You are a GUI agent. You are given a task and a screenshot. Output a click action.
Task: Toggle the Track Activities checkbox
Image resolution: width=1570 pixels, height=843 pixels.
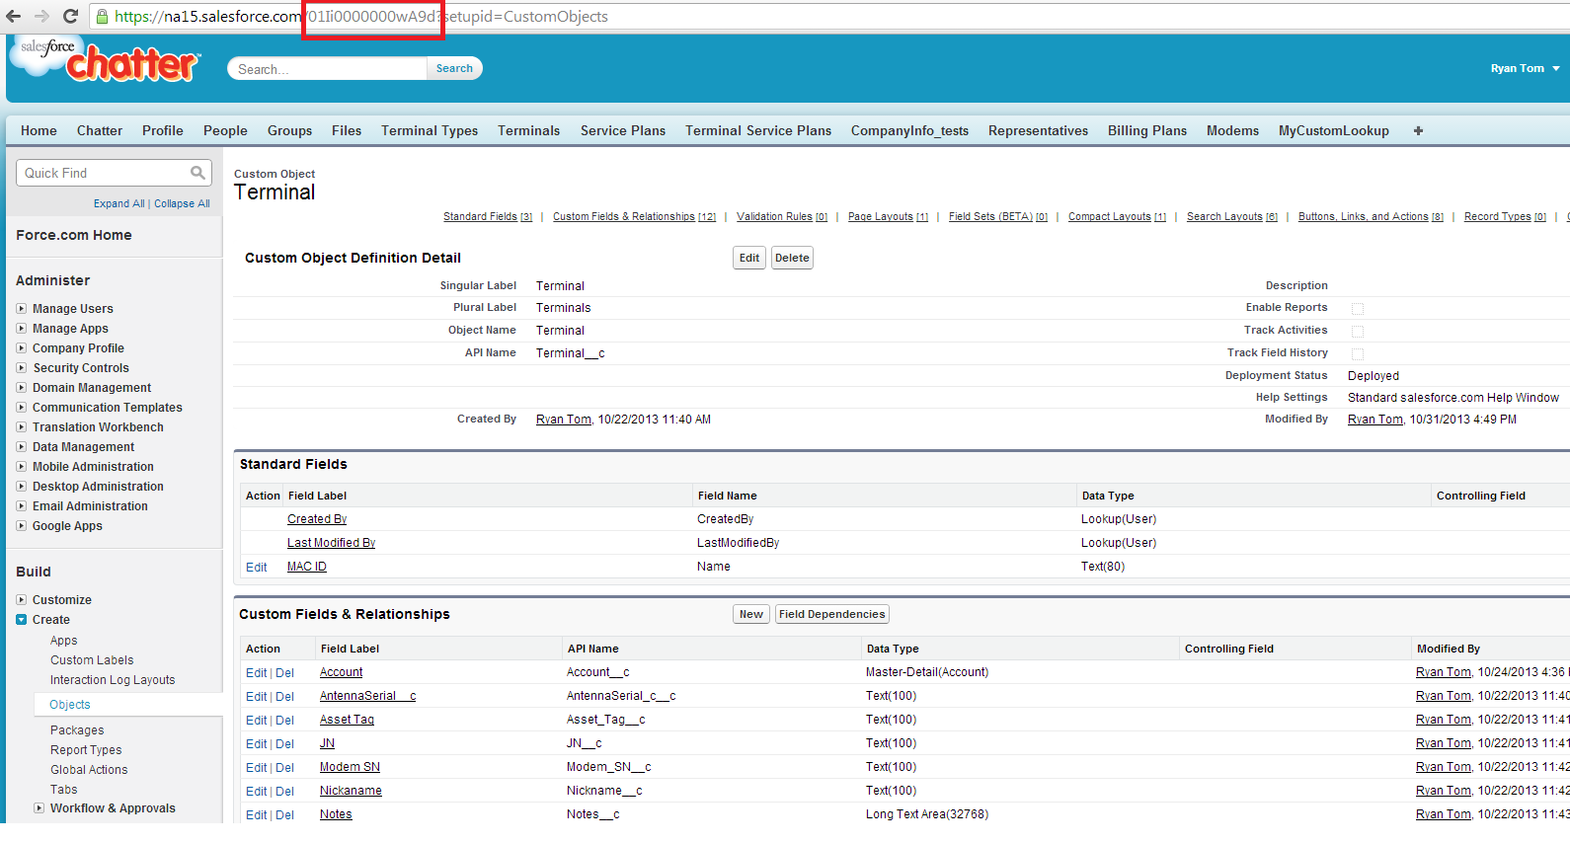[1358, 332]
